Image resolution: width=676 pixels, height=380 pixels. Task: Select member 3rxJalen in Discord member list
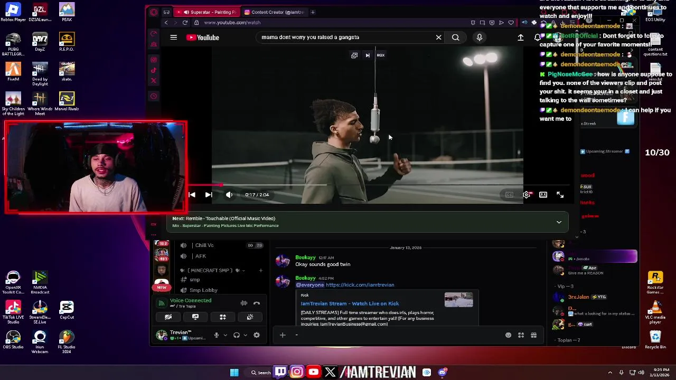click(x=578, y=297)
